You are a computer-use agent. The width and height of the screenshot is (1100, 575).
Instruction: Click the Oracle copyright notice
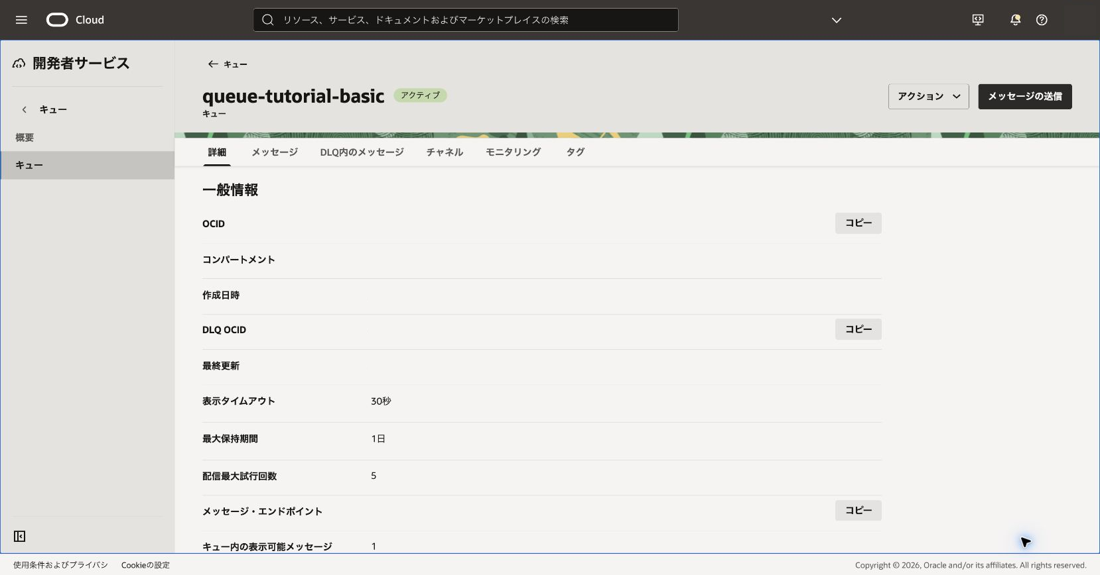point(971,565)
